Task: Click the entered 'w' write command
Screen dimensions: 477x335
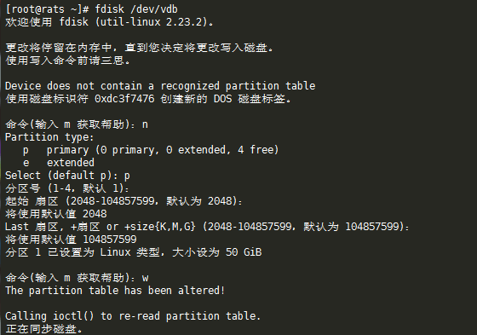Action: coord(146,278)
